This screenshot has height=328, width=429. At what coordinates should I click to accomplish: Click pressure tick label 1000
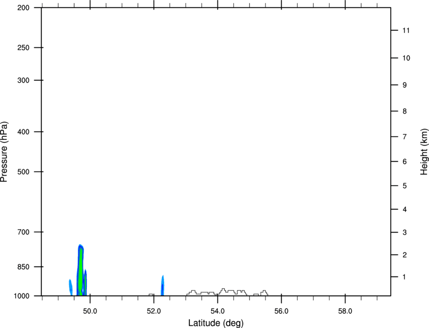22,296
